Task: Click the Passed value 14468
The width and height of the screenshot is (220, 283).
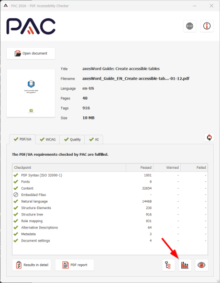Action: click(x=147, y=201)
